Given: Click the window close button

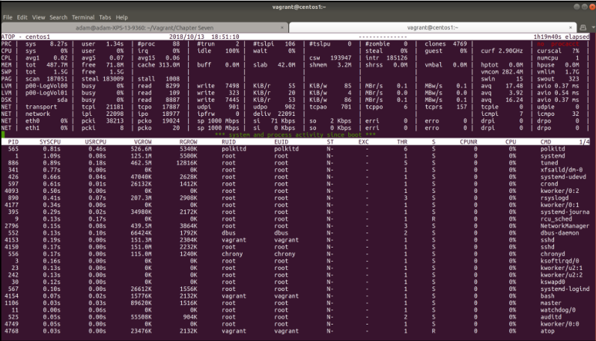Looking at the screenshot, I should [x=592, y=7].
